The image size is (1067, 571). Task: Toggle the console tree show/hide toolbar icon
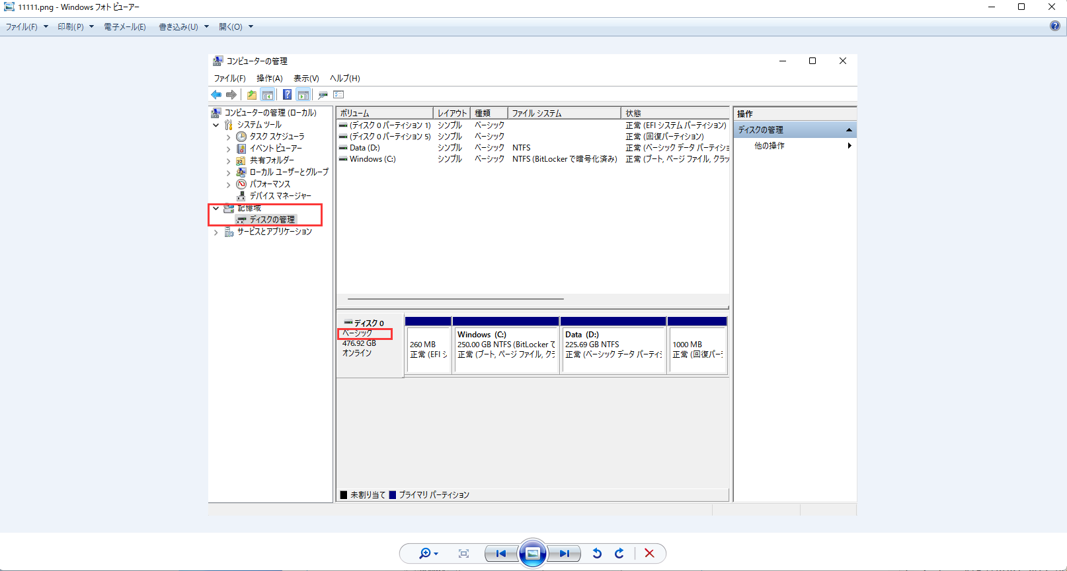point(268,95)
